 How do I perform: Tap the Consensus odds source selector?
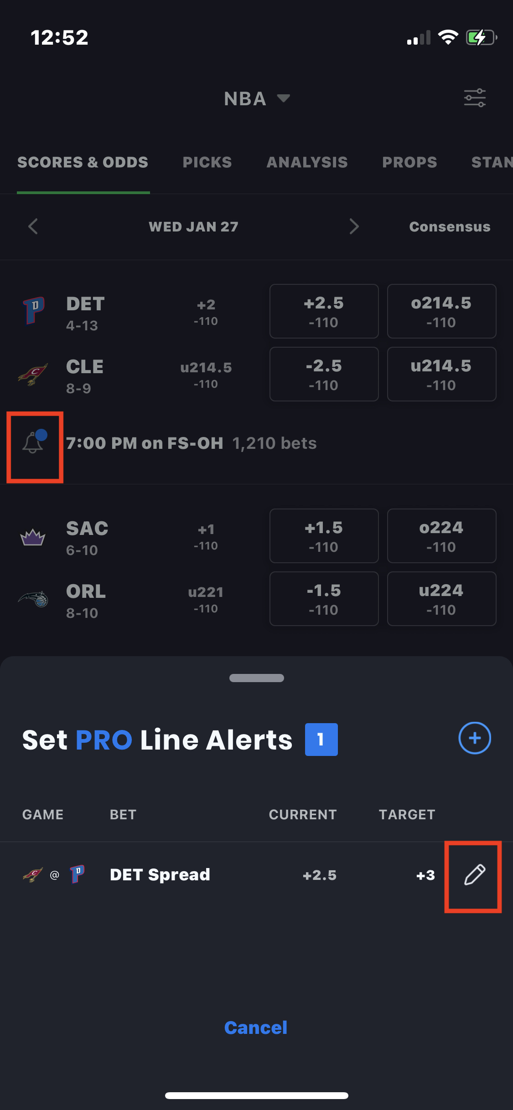450,226
